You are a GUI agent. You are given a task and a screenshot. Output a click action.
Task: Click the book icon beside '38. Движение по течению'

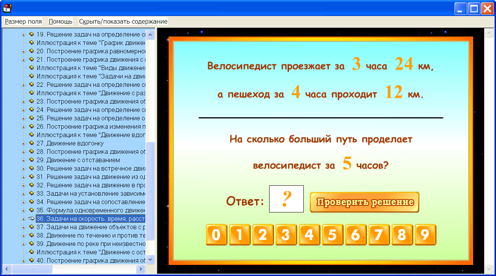point(32,235)
